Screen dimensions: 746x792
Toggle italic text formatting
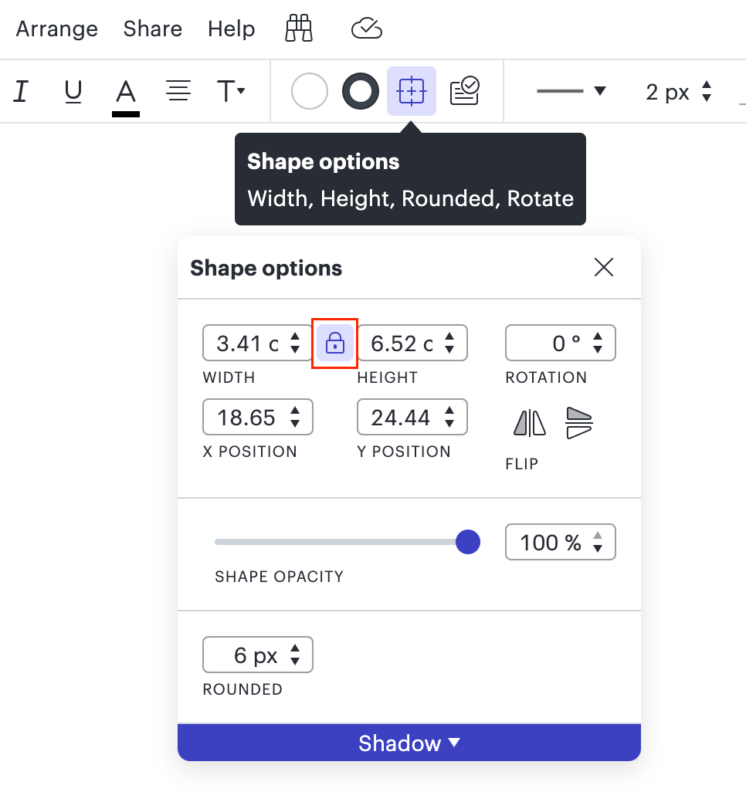(x=21, y=91)
